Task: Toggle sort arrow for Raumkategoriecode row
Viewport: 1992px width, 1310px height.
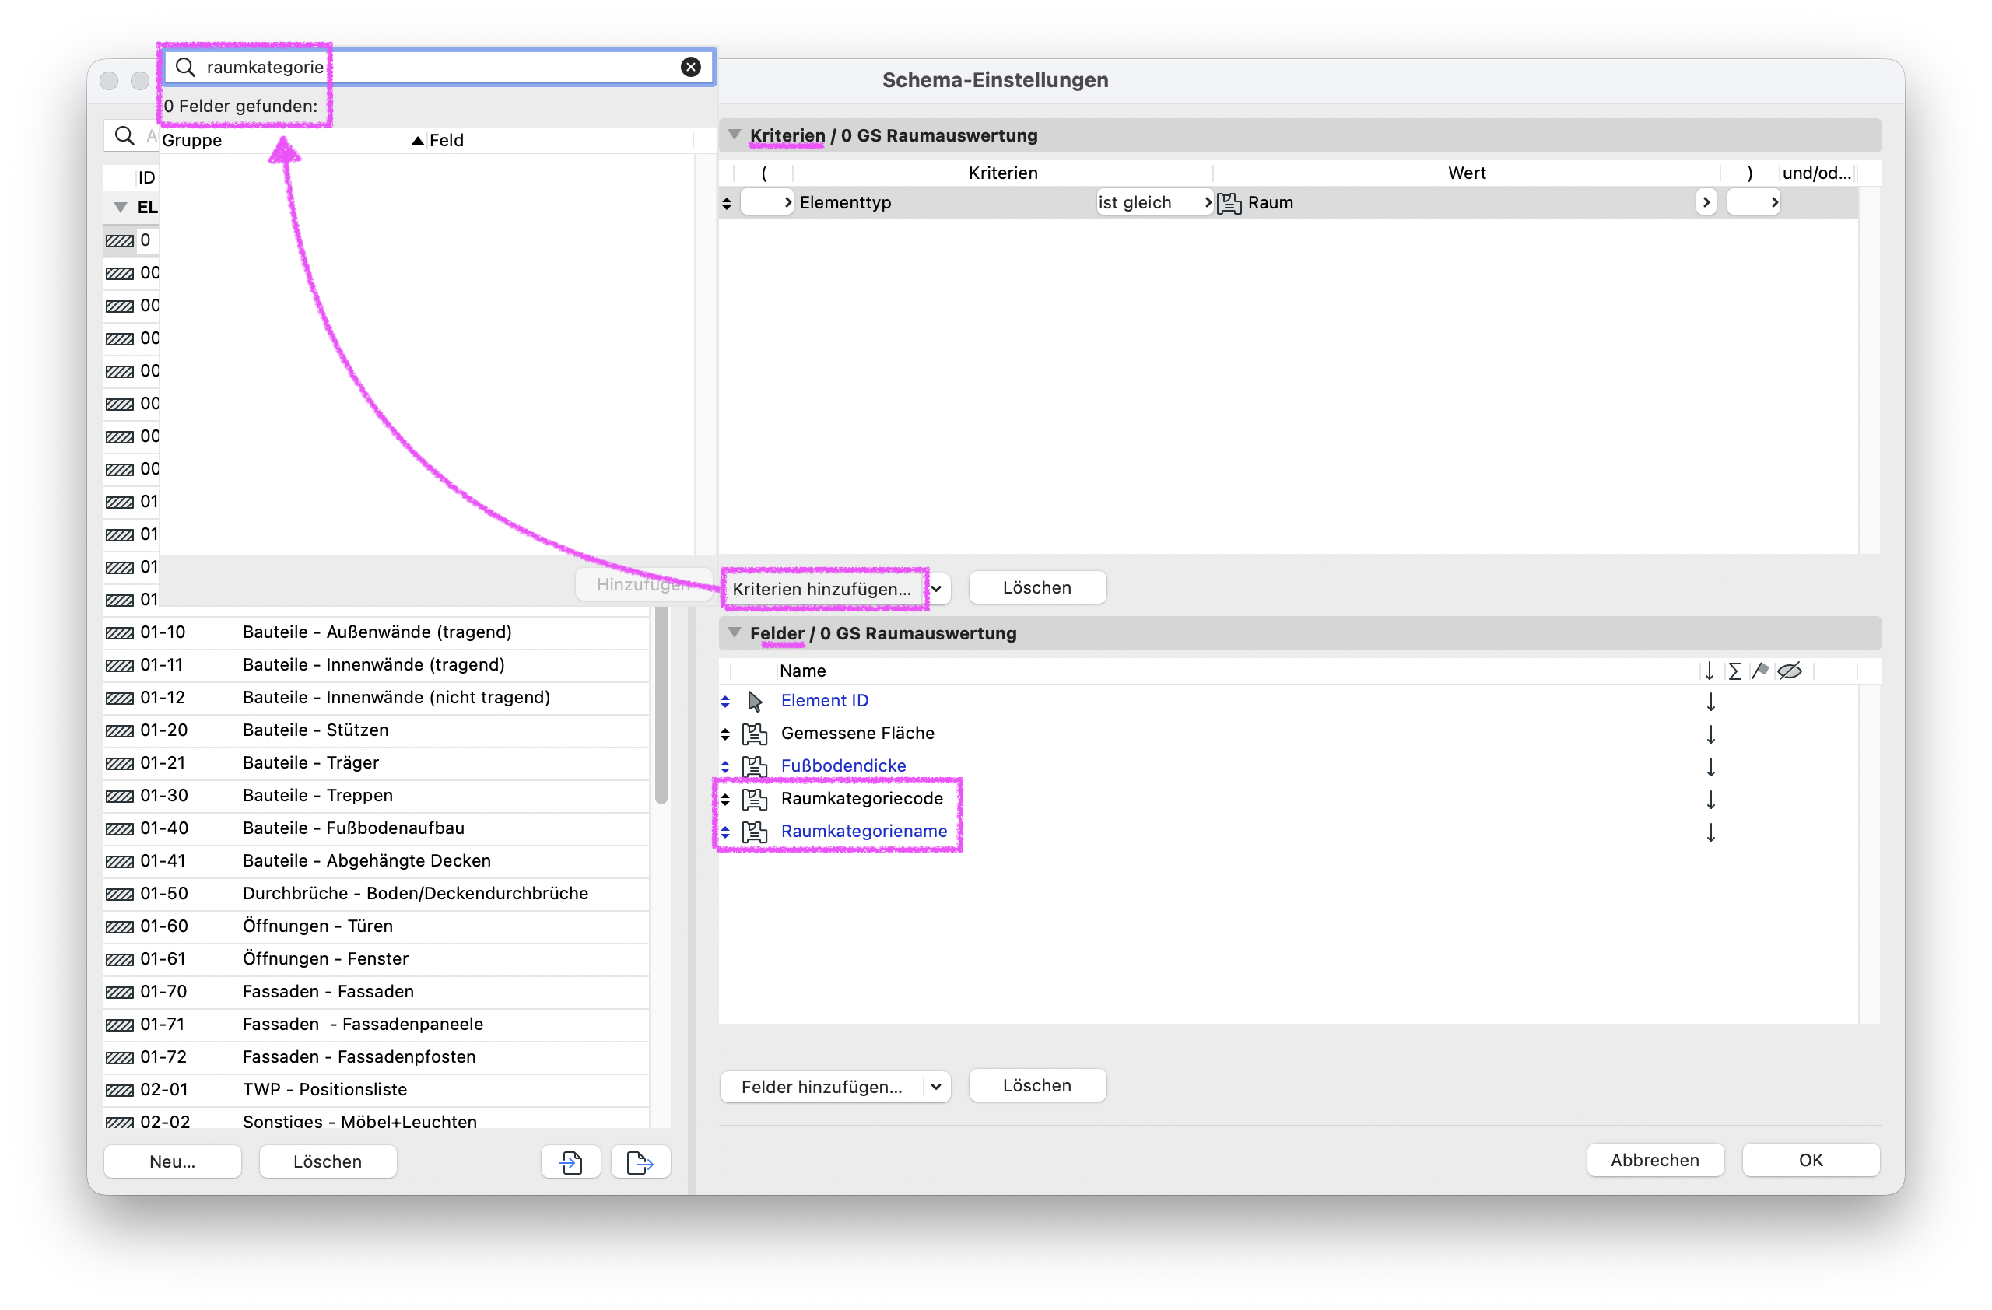Action: [x=1711, y=799]
